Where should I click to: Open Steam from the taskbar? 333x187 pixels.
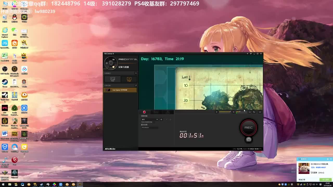coord(41,184)
